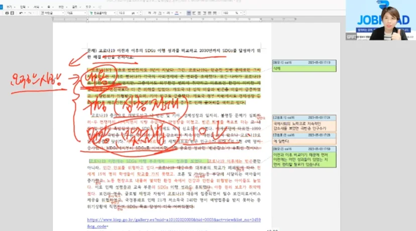Click the green highlighted sentence 코로나19 이전에는 SDGs
416x231 pixels.
tap(149, 161)
